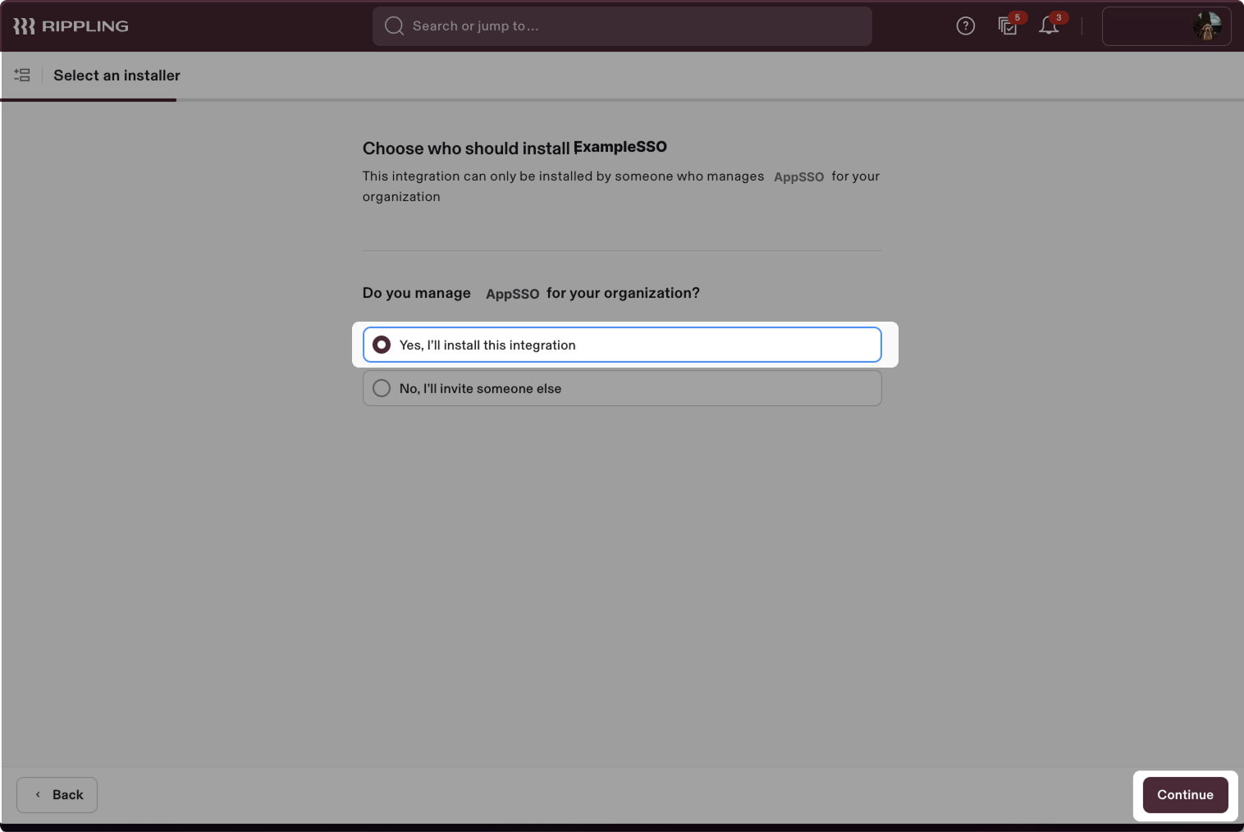Click the ExampleSSO name in heading
1244x832 pixels.
620,147
